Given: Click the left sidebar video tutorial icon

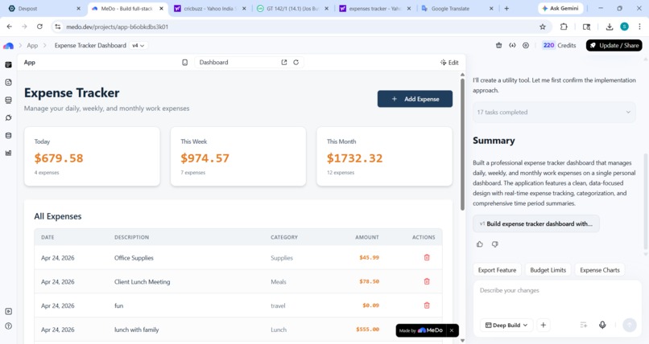Looking at the screenshot, I should coord(8,311).
